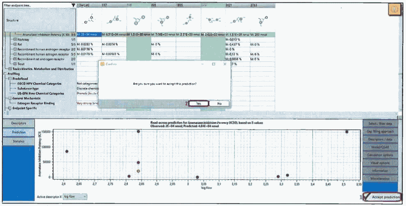Screen dimensions: 406x206
Task: Click the checkmark icon on Accept prediction
Action: [366, 197]
